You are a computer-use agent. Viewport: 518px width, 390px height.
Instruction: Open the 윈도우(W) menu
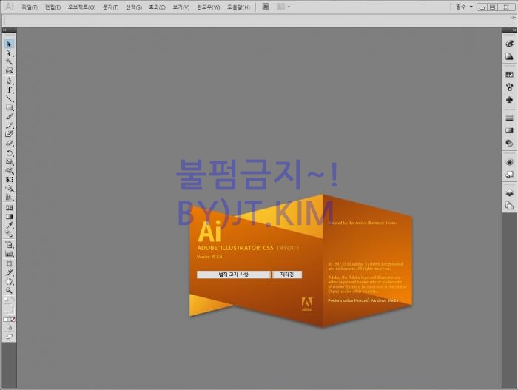208,7
